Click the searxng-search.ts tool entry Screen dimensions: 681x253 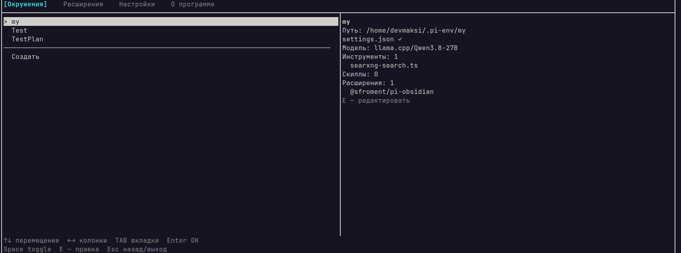pyautogui.click(x=384, y=66)
